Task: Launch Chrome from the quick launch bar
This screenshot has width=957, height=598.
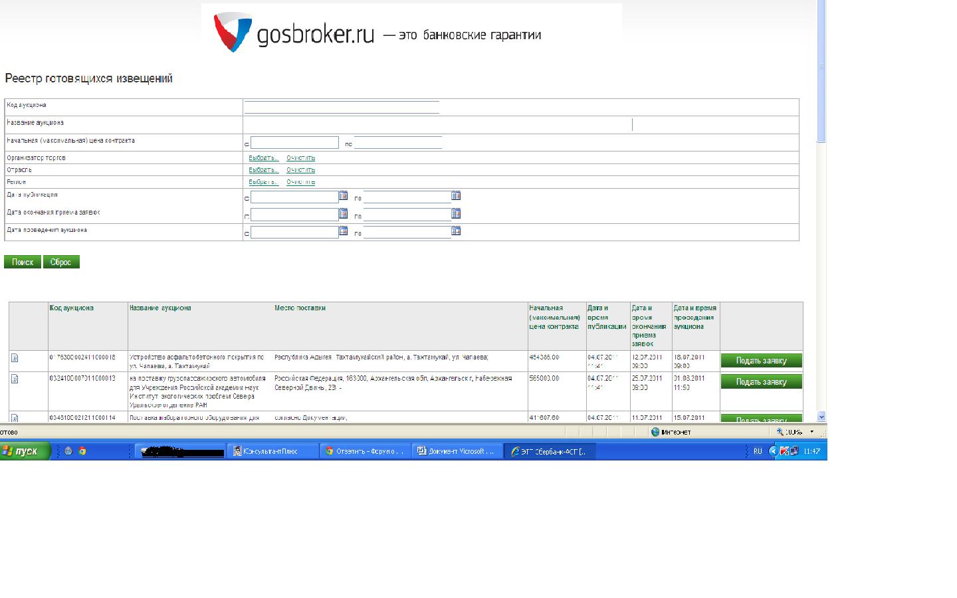Action: (82, 451)
